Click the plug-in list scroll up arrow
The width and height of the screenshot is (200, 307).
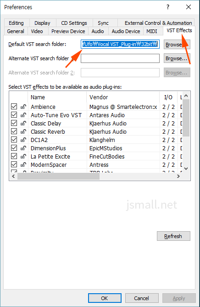186,96
